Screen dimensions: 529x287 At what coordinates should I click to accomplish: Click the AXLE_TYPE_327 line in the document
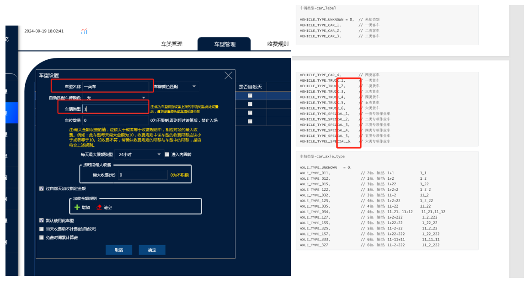(x=370, y=245)
